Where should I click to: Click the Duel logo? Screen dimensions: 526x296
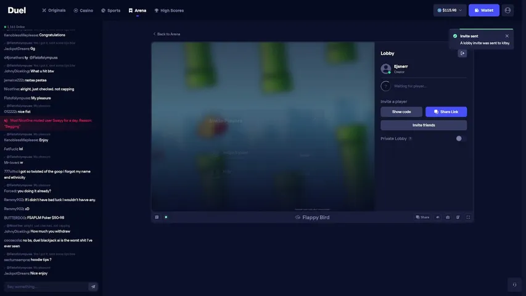pyautogui.click(x=17, y=10)
